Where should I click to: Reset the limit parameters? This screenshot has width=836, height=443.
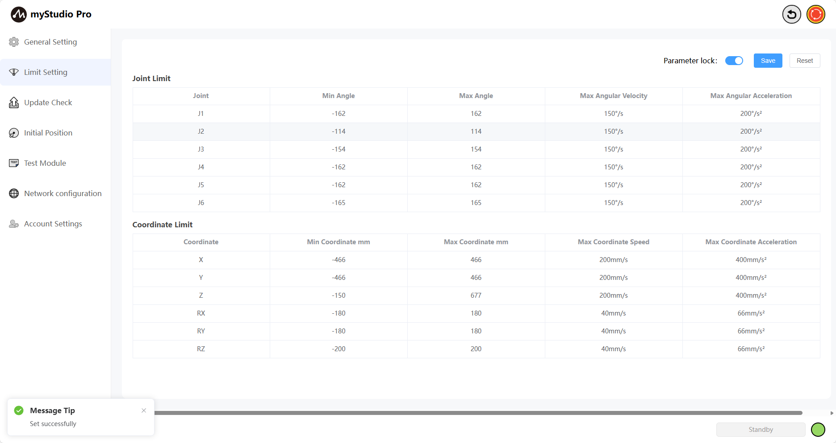pyautogui.click(x=804, y=61)
